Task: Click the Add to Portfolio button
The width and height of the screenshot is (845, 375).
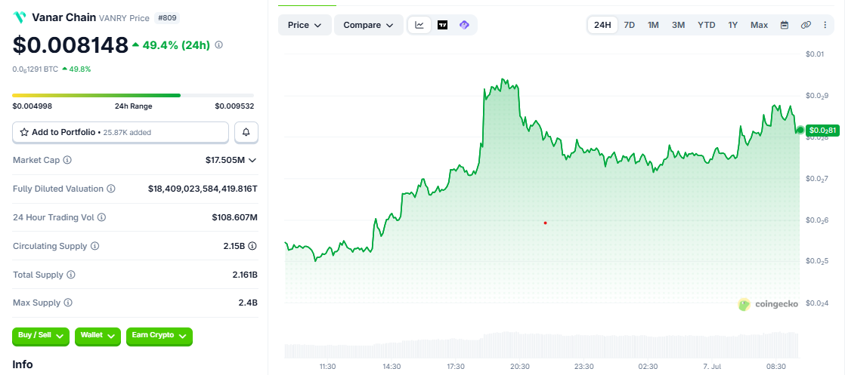Action: [x=121, y=132]
